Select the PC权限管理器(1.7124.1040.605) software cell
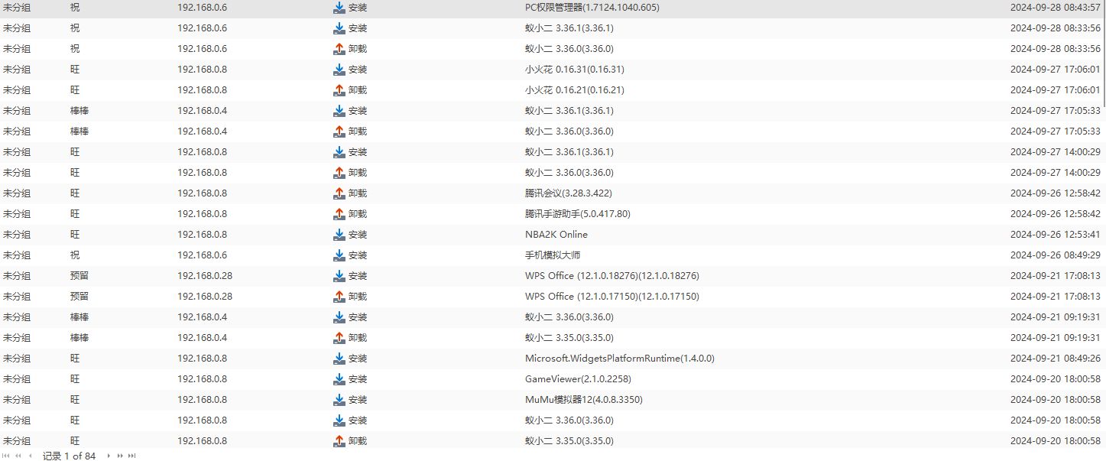Image resolution: width=1106 pixels, height=461 pixels. (592, 8)
